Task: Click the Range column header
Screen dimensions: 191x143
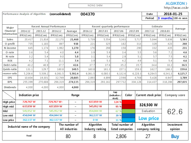Action: tap(75, 95)
